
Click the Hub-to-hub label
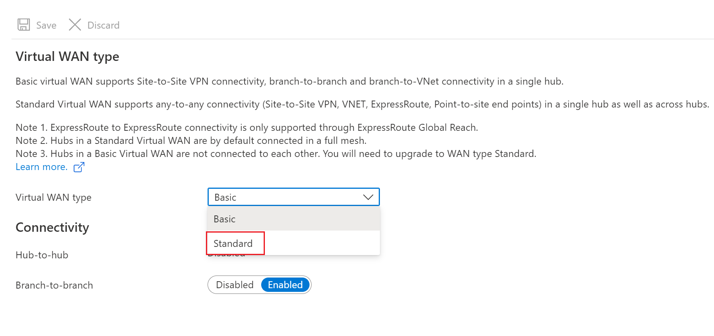(x=42, y=255)
